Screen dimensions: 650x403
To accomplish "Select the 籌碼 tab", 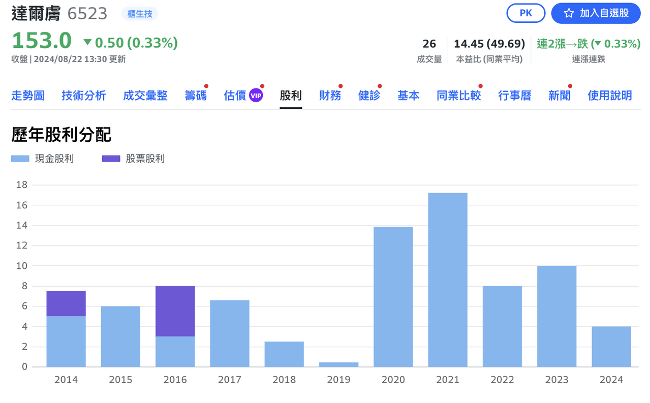I will tap(196, 95).
